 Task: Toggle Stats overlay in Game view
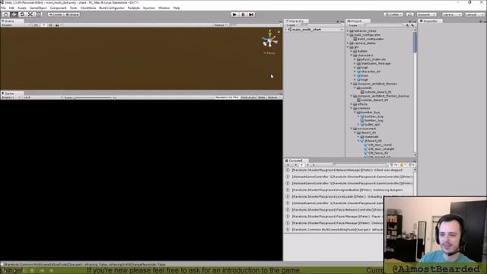click(x=262, y=97)
